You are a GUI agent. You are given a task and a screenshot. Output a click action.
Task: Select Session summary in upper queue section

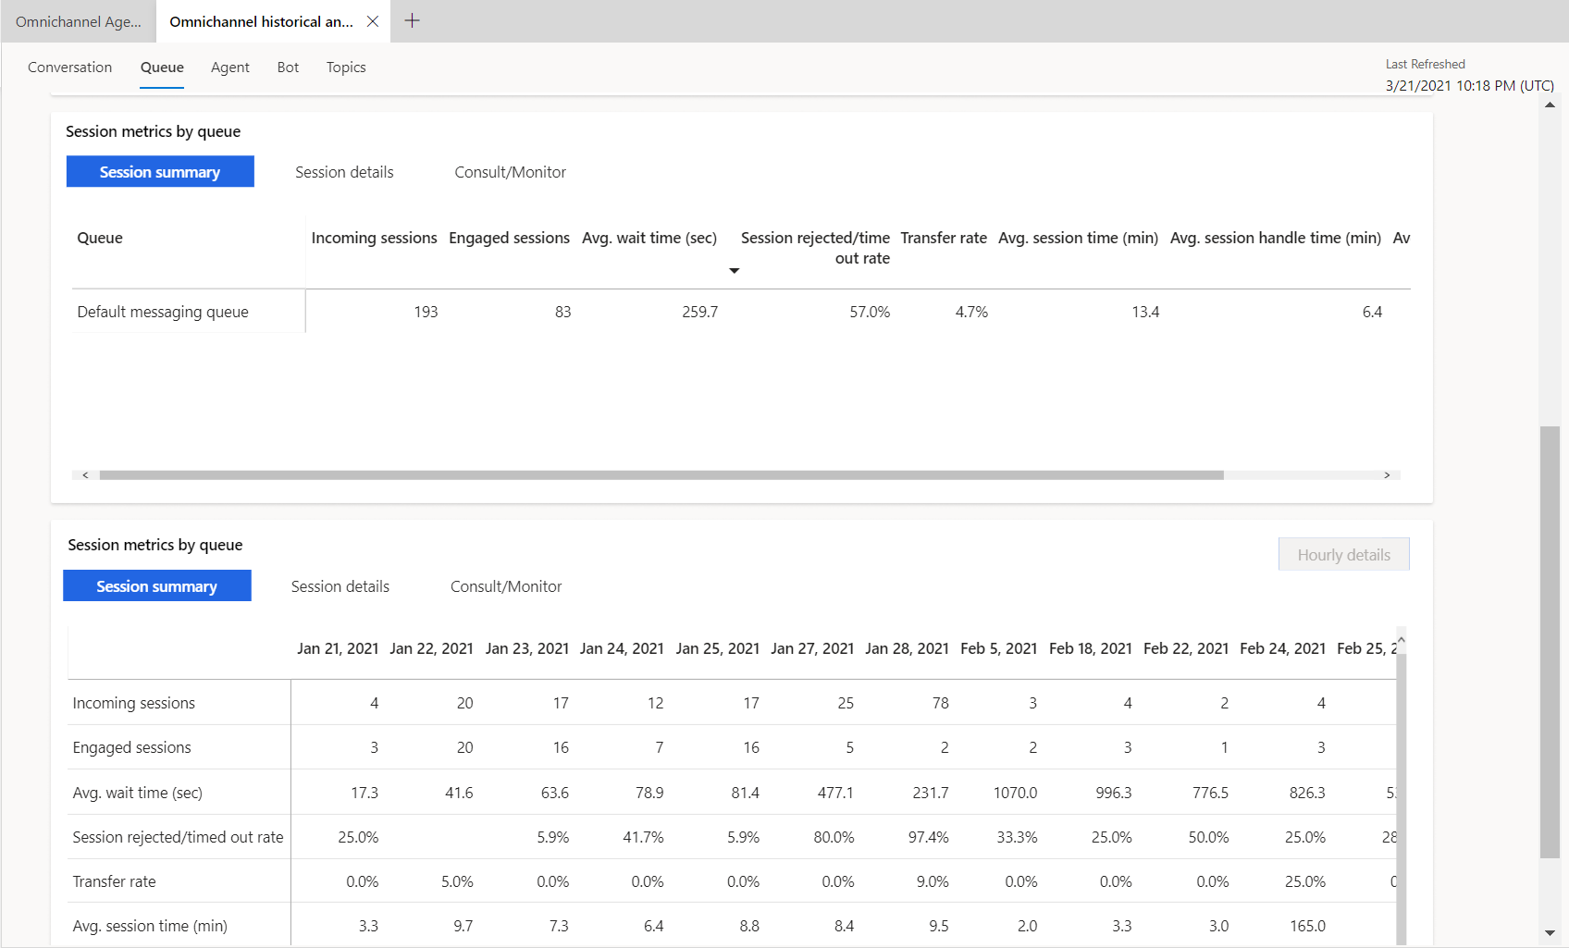(x=160, y=171)
